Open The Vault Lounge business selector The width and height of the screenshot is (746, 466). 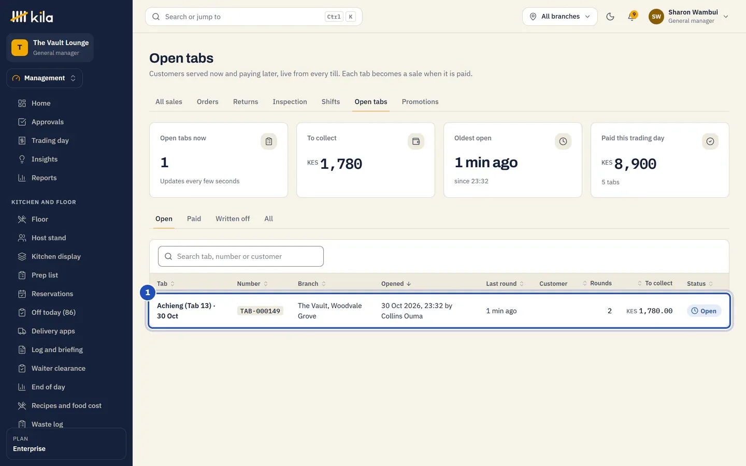click(50, 48)
